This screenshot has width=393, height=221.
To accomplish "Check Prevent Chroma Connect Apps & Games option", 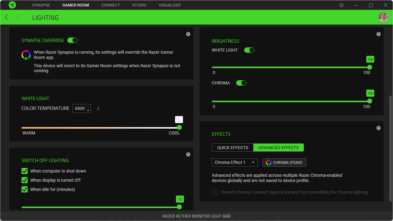I will pyautogui.click(x=215, y=192).
